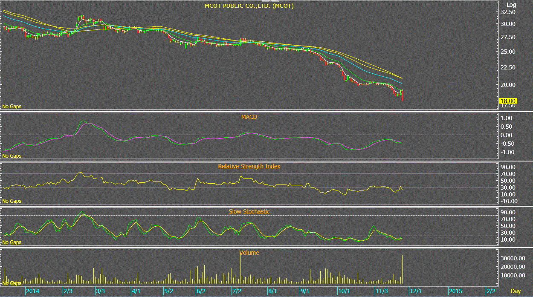The image size is (533, 297).
Task: Select the 2/3 date axis label
Action: pos(68,291)
